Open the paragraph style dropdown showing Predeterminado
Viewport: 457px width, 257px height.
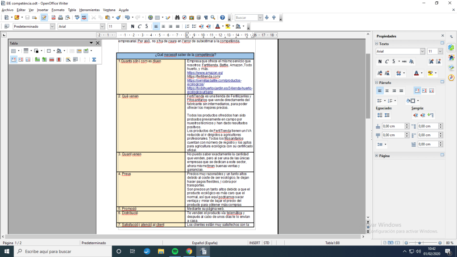click(53, 26)
